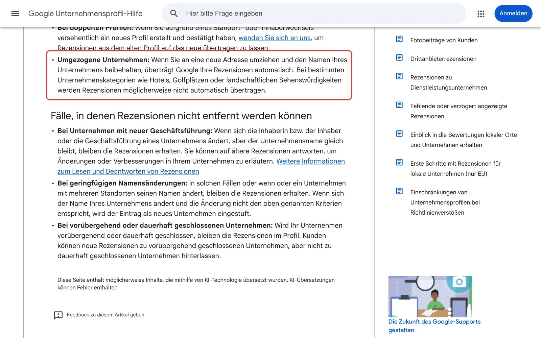
Task: Click article icon beside Erste Schritte mit Rezensionen
Action: coord(399,163)
